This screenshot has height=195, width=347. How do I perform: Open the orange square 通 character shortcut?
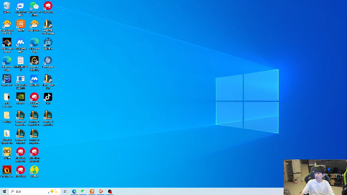20,24
